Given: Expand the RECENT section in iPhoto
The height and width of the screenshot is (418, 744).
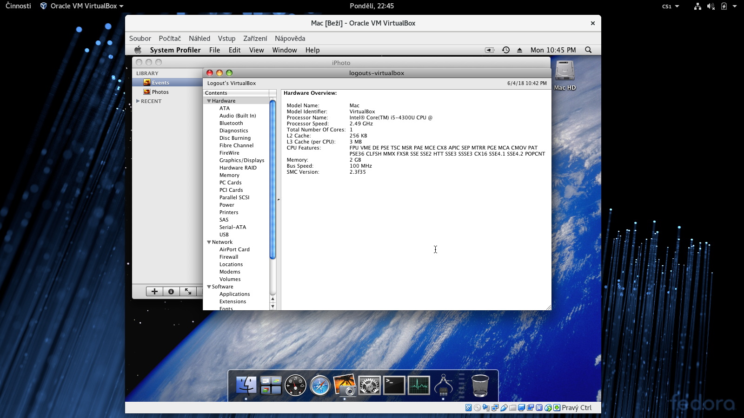Looking at the screenshot, I should 138,101.
